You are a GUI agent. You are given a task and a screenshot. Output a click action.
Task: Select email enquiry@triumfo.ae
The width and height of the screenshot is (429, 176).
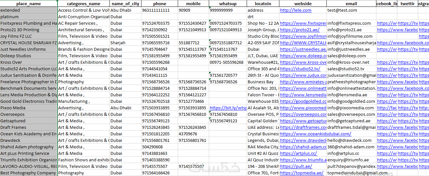[351, 160]
